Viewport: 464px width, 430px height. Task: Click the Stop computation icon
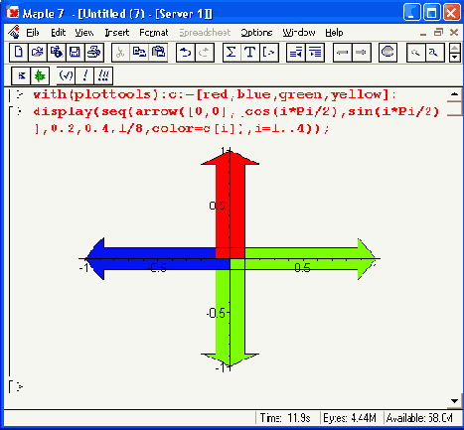pos(387,53)
